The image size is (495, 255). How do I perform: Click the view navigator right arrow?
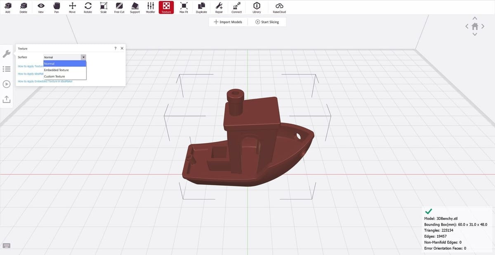point(483,26)
